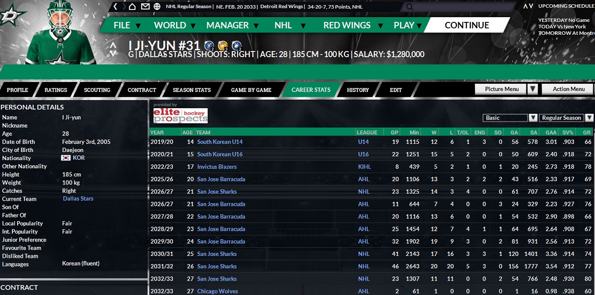Open the Invictus Blazers team link
Viewport: 595px width, 295px height.
tap(217, 167)
